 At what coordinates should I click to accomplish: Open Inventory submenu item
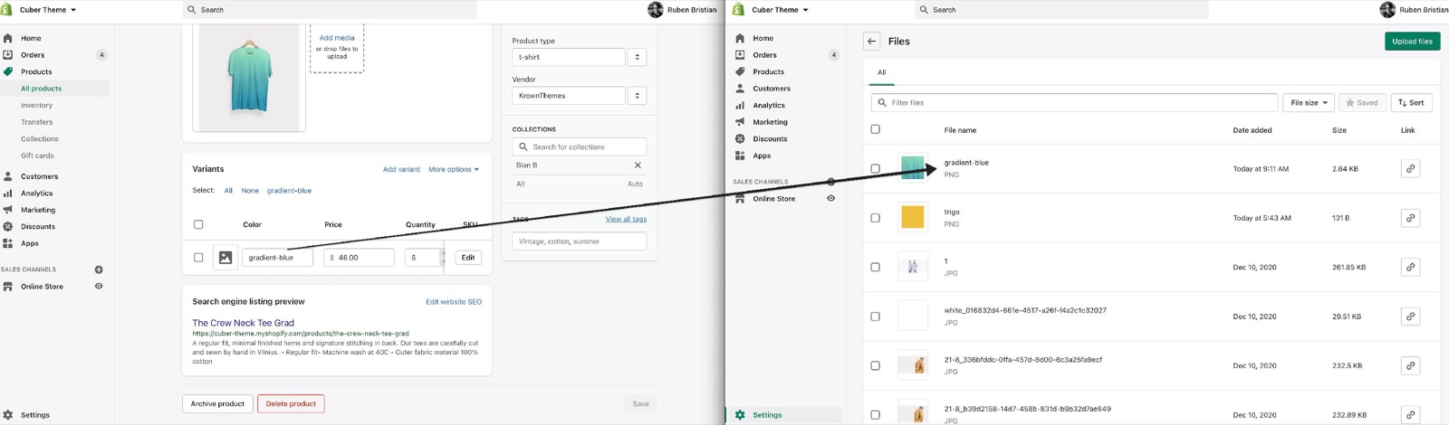pos(37,106)
